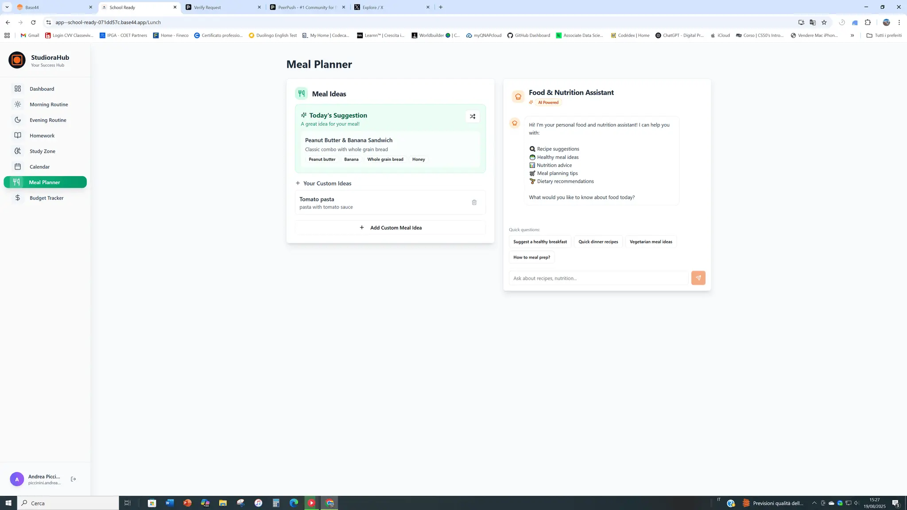The width and height of the screenshot is (907, 510).
Task: Open the Tutti i preferiti bookmarks folder
Action: (884, 35)
